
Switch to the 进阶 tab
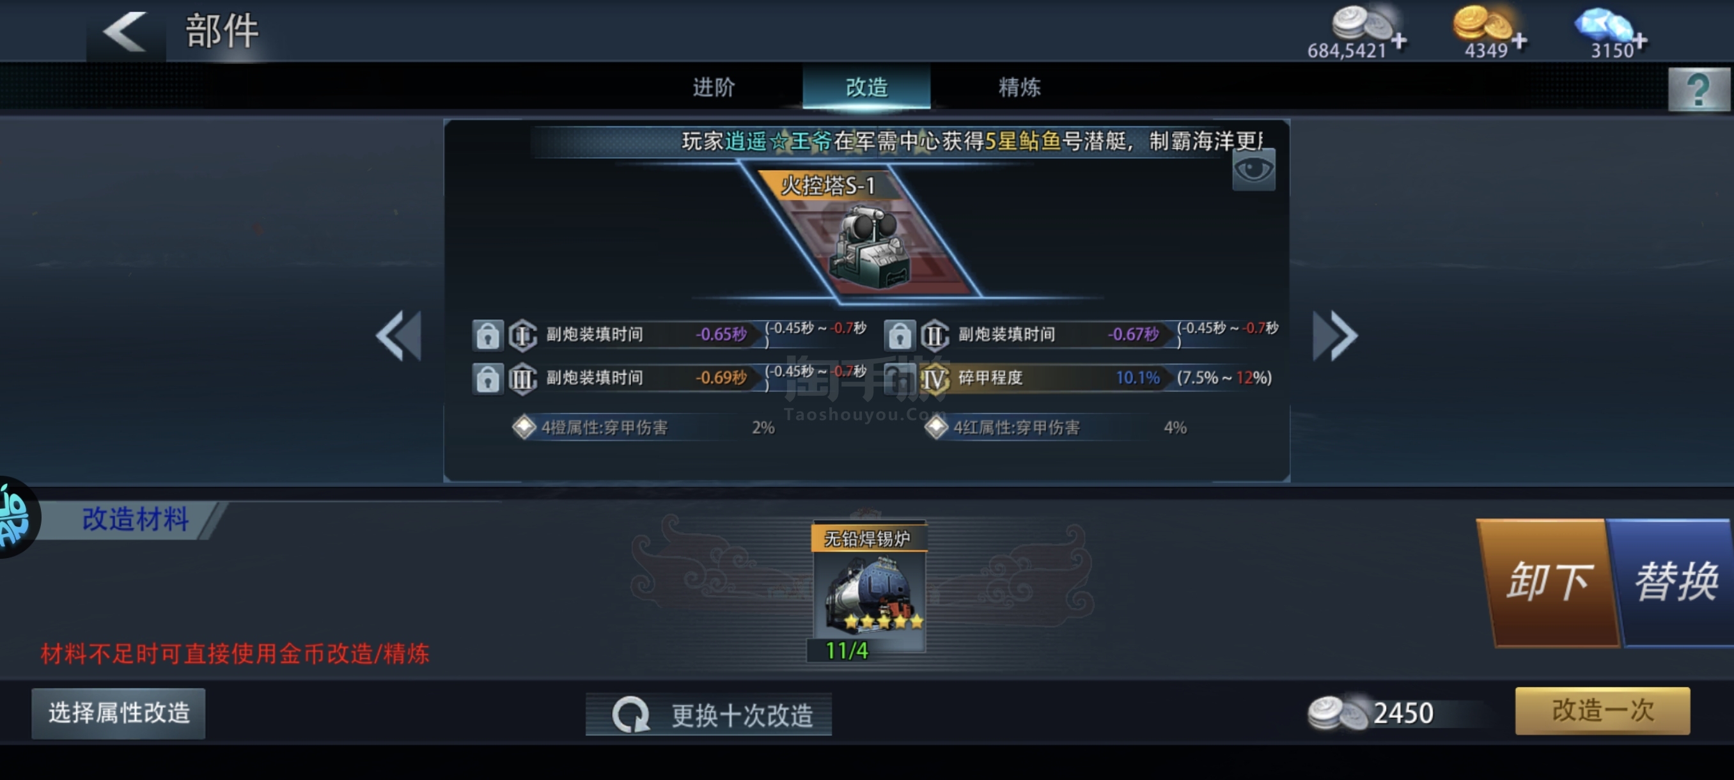714,88
